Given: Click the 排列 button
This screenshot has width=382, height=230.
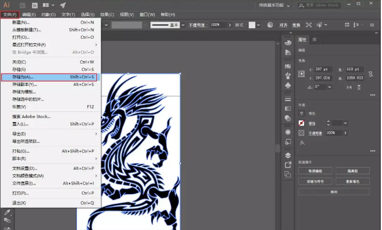Looking at the screenshot, I should click(x=334, y=192).
